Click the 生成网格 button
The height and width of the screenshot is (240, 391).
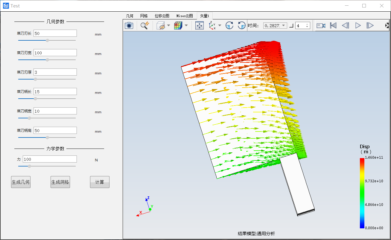pyautogui.click(x=60, y=182)
